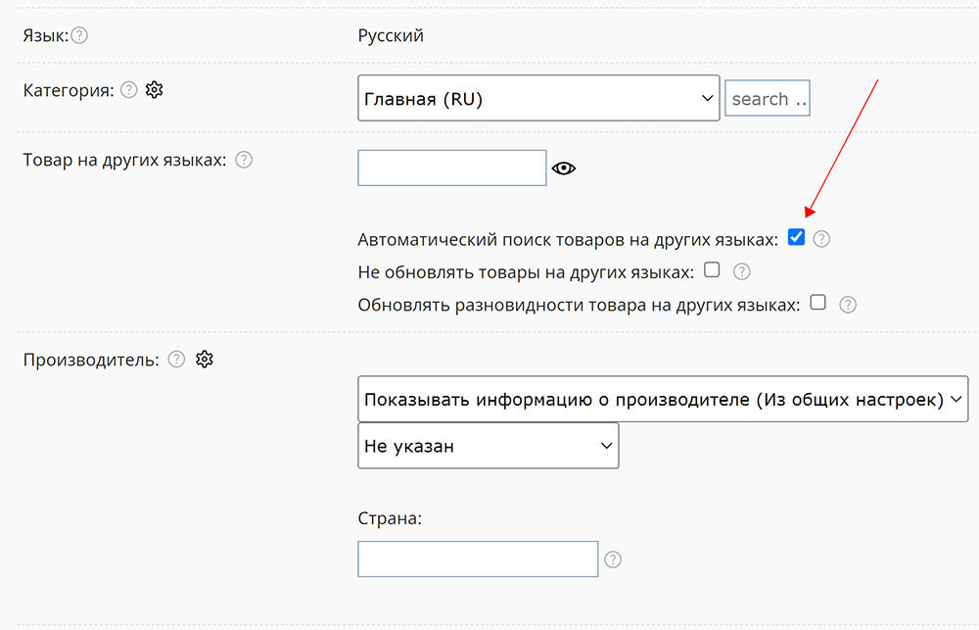This screenshot has height=630, width=979.
Task: Check Обновлять разновидности товара на других языках
Action: [818, 303]
